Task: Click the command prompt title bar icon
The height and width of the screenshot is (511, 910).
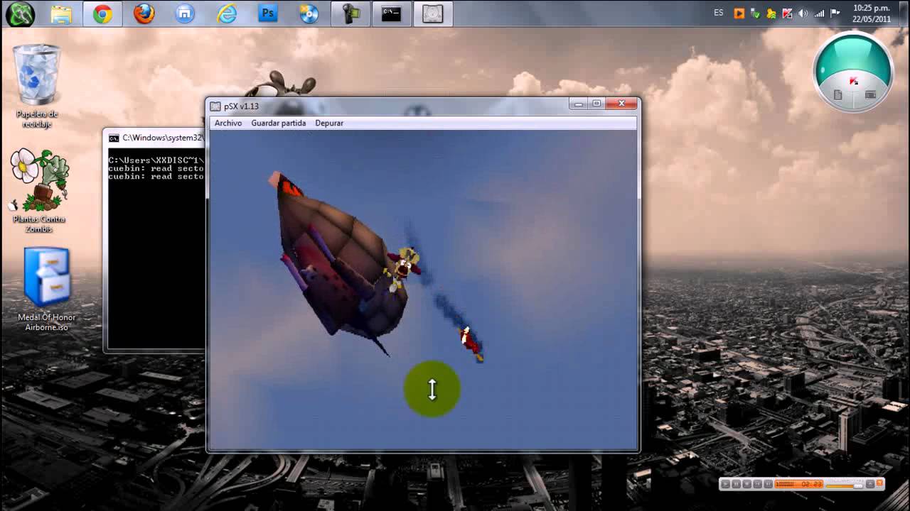Action: pos(114,138)
